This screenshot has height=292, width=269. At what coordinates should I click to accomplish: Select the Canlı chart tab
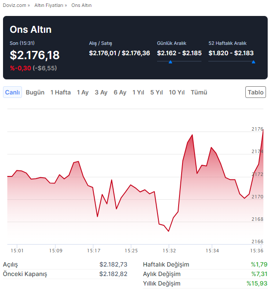tap(12, 92)
